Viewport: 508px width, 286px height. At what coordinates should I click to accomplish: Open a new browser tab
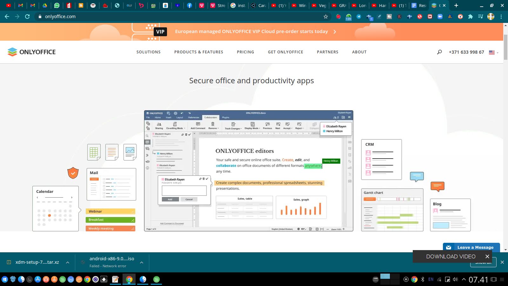[456, 5]
